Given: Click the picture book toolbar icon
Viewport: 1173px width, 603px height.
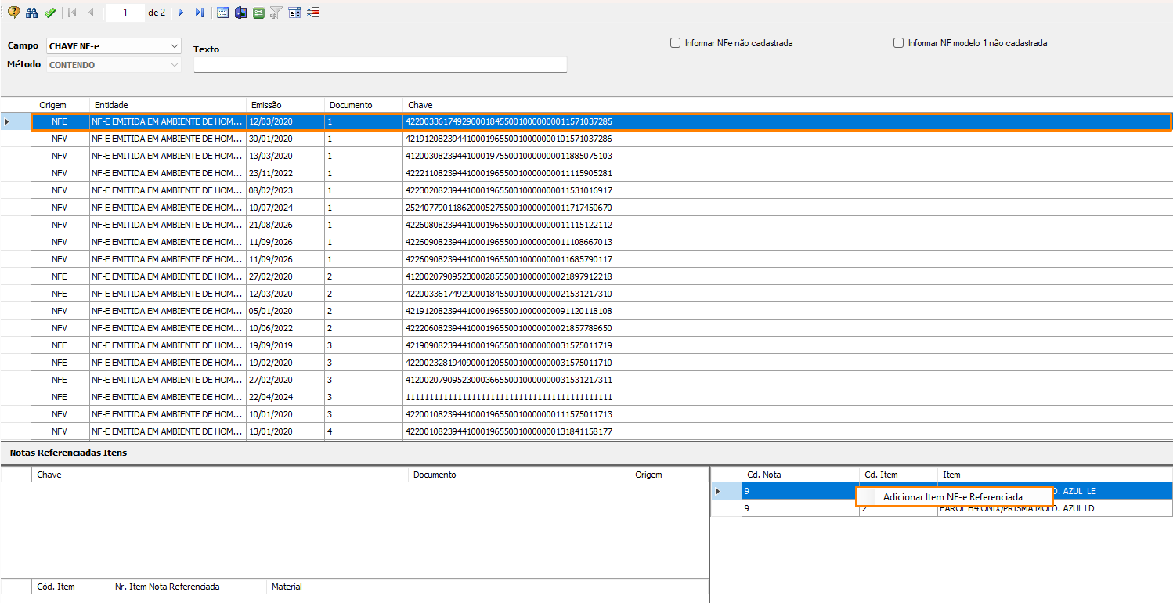Looking at the screenshot, I should (x=240, y=13).
